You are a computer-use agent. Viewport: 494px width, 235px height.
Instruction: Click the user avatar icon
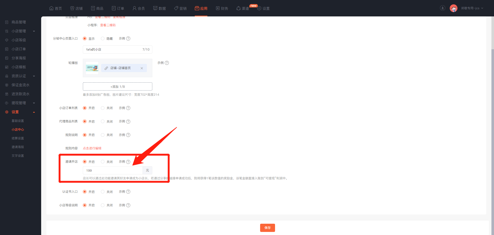(x=453, y=8)
